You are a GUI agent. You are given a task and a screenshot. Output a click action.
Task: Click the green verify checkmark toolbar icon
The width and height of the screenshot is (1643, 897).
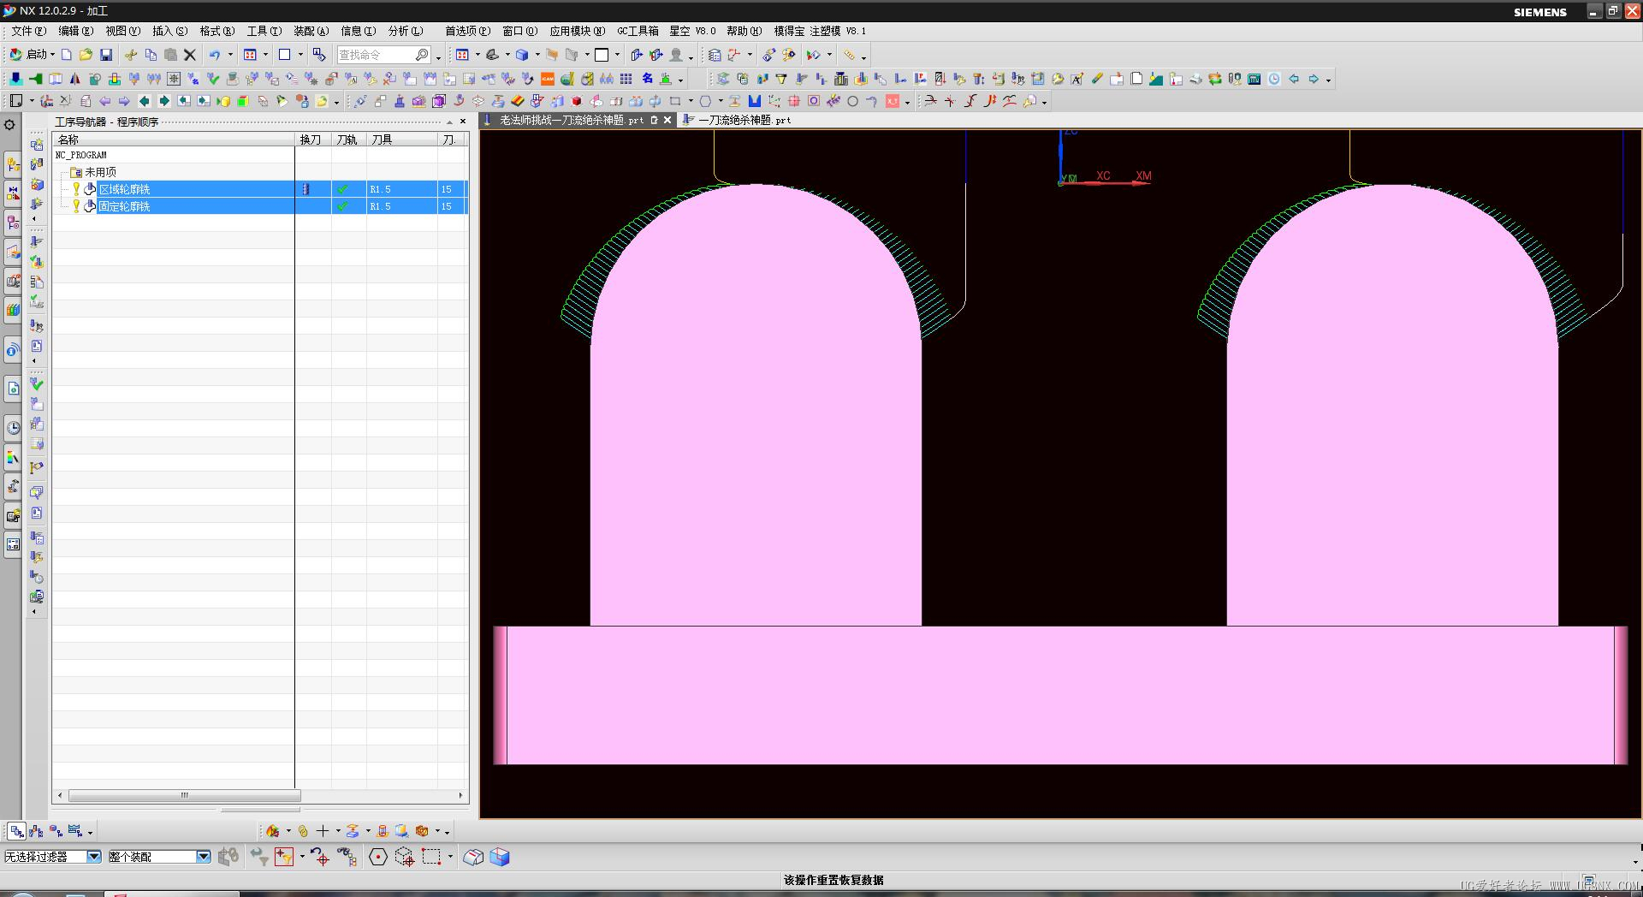[x=213, y=79]
